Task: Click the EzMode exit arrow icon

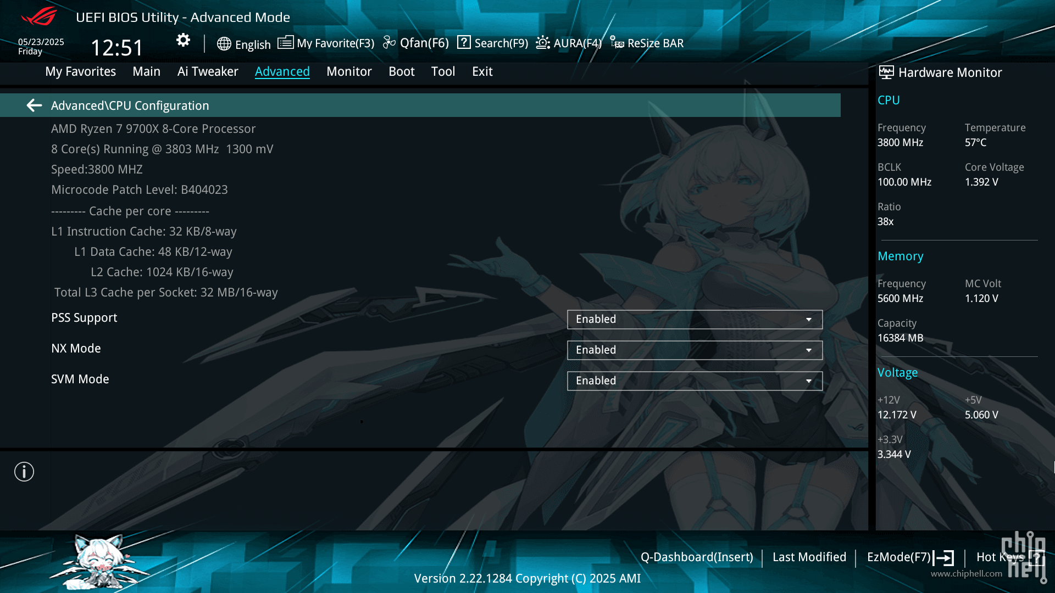Action: [943, 558]
